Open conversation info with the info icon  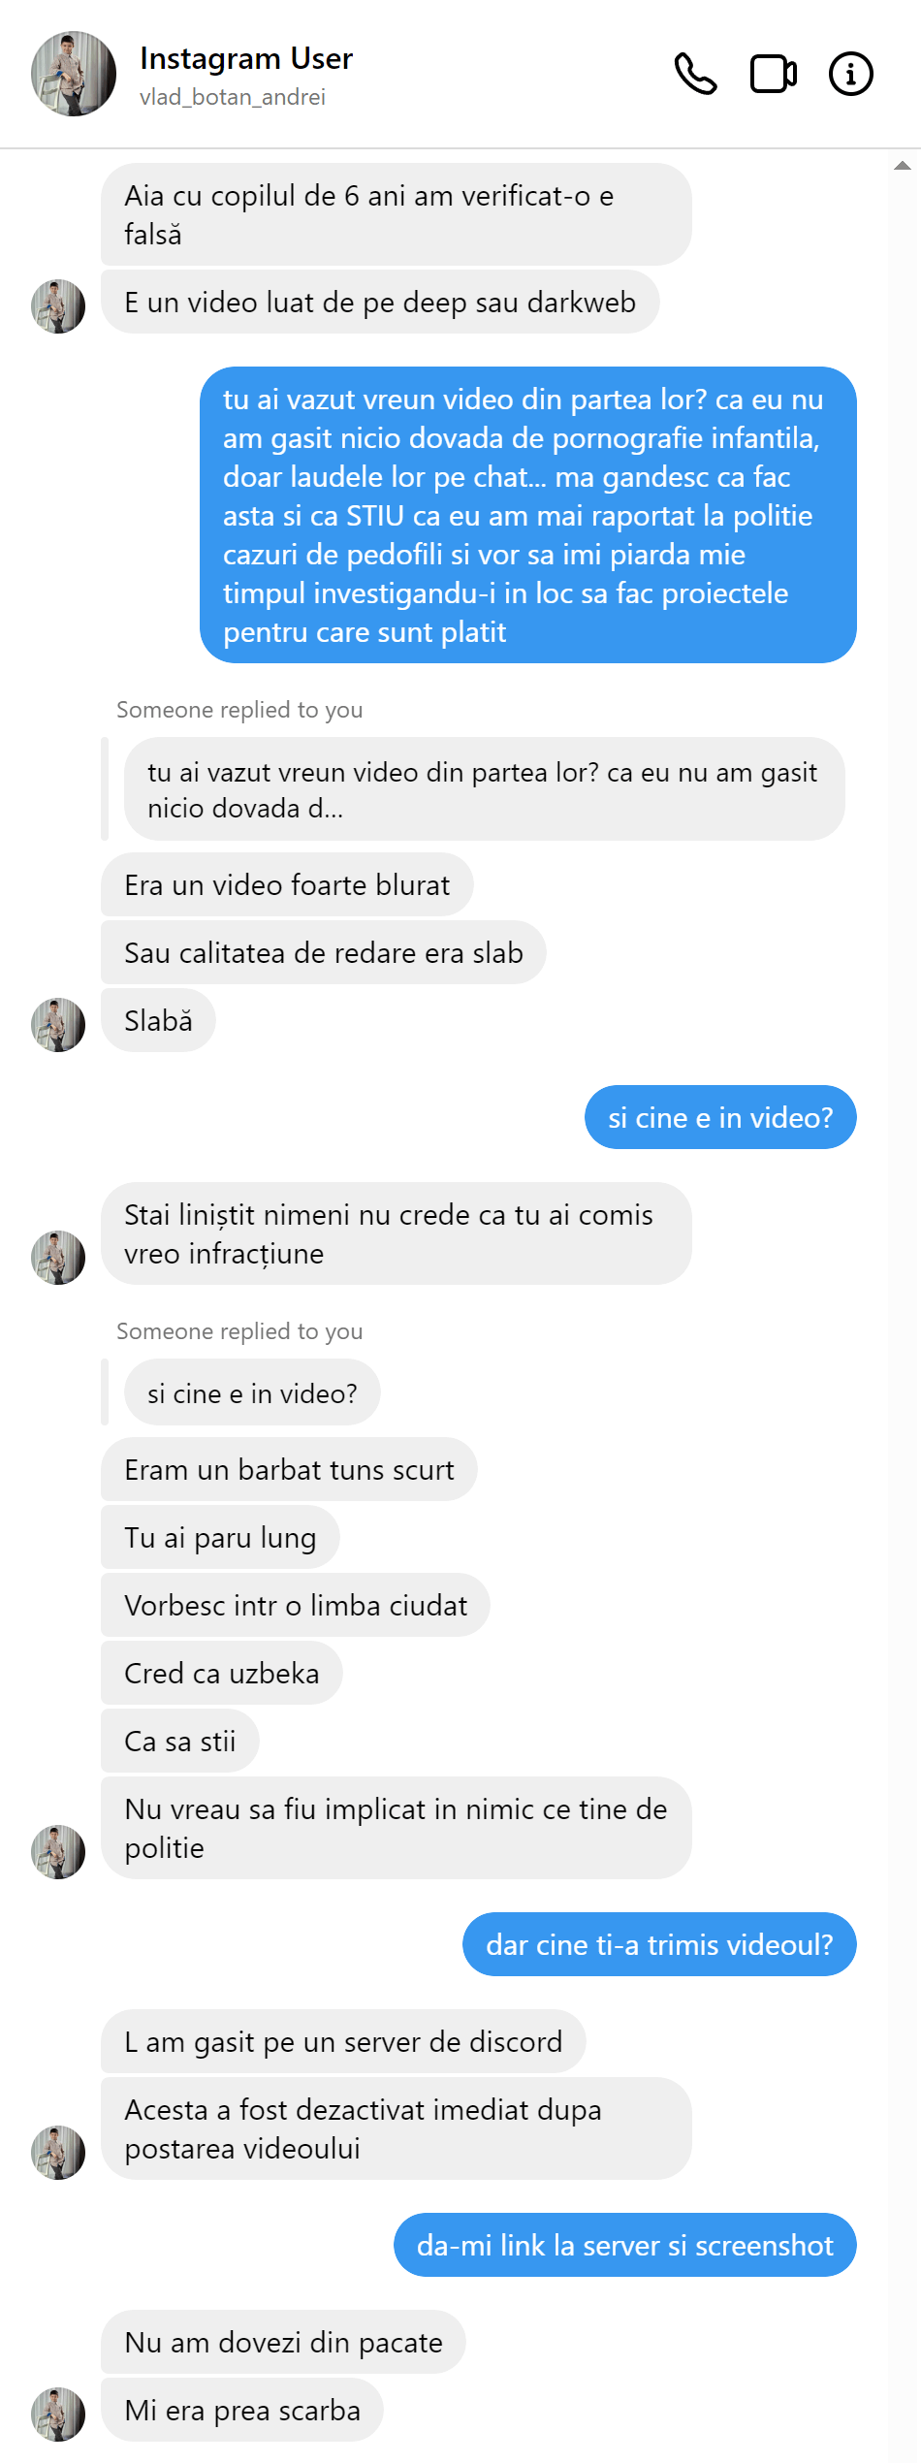click(x=851, y=74)
